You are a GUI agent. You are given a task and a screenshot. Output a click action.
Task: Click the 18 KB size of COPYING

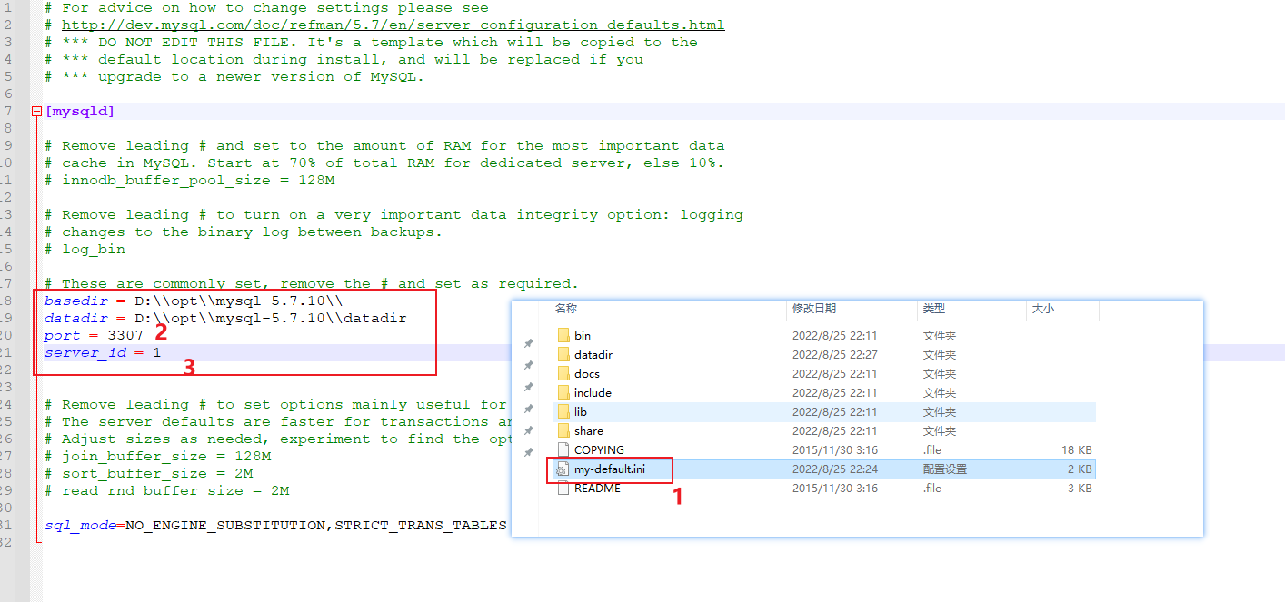pos(1075,450)
